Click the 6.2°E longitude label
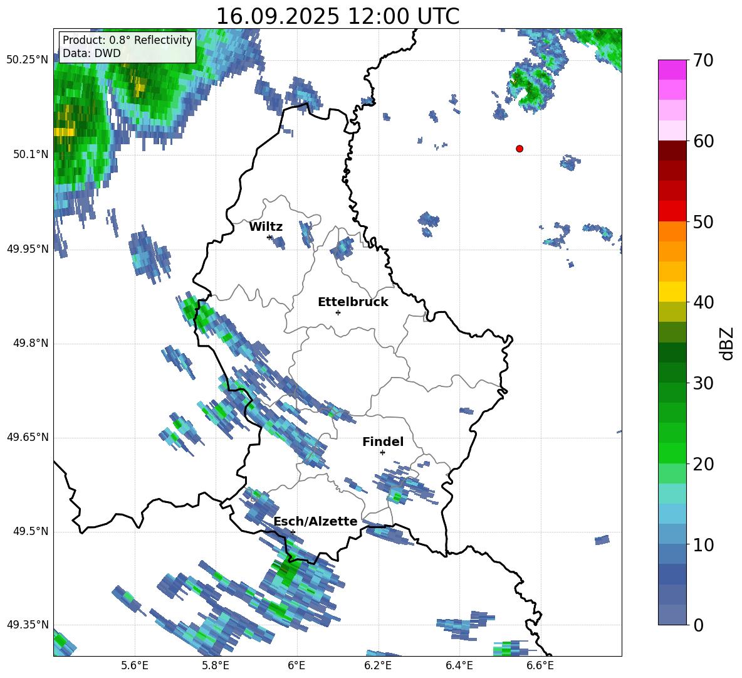742x678 pixels. pos(378,665)
